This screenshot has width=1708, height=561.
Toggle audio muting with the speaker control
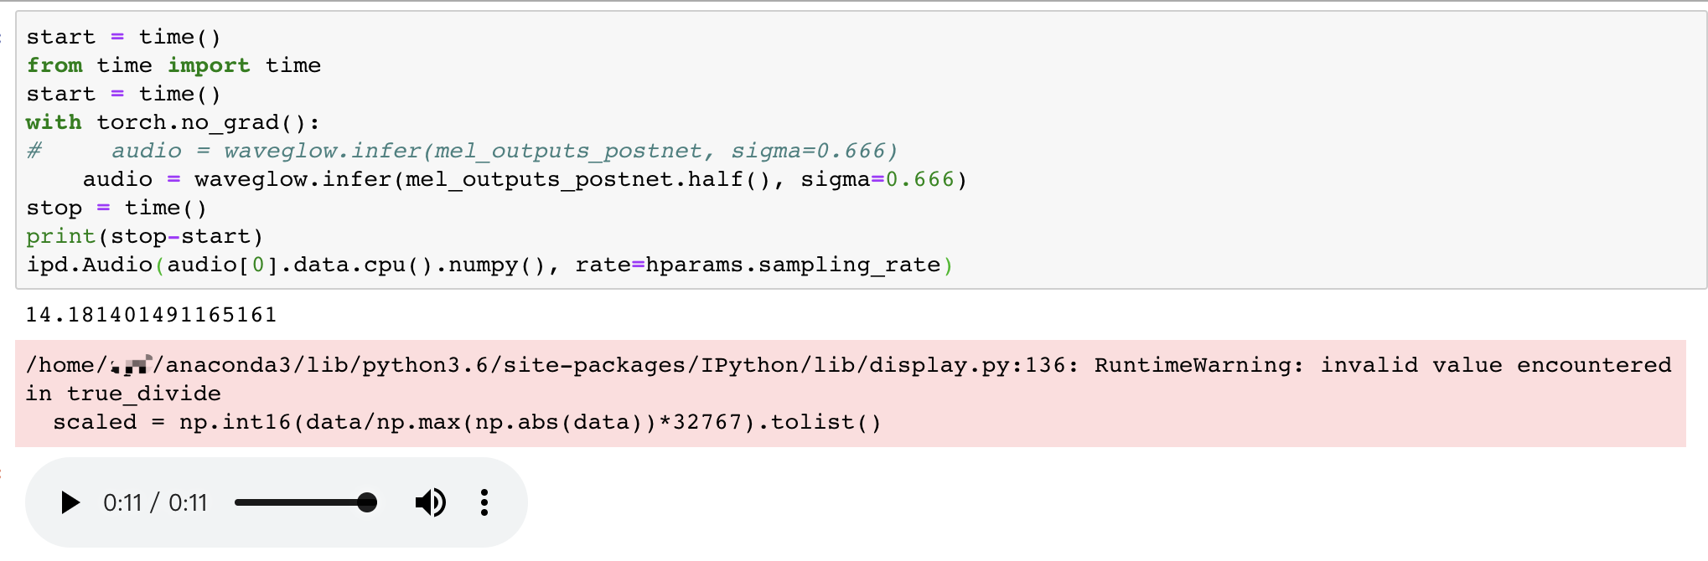click(x=430, y=502)
